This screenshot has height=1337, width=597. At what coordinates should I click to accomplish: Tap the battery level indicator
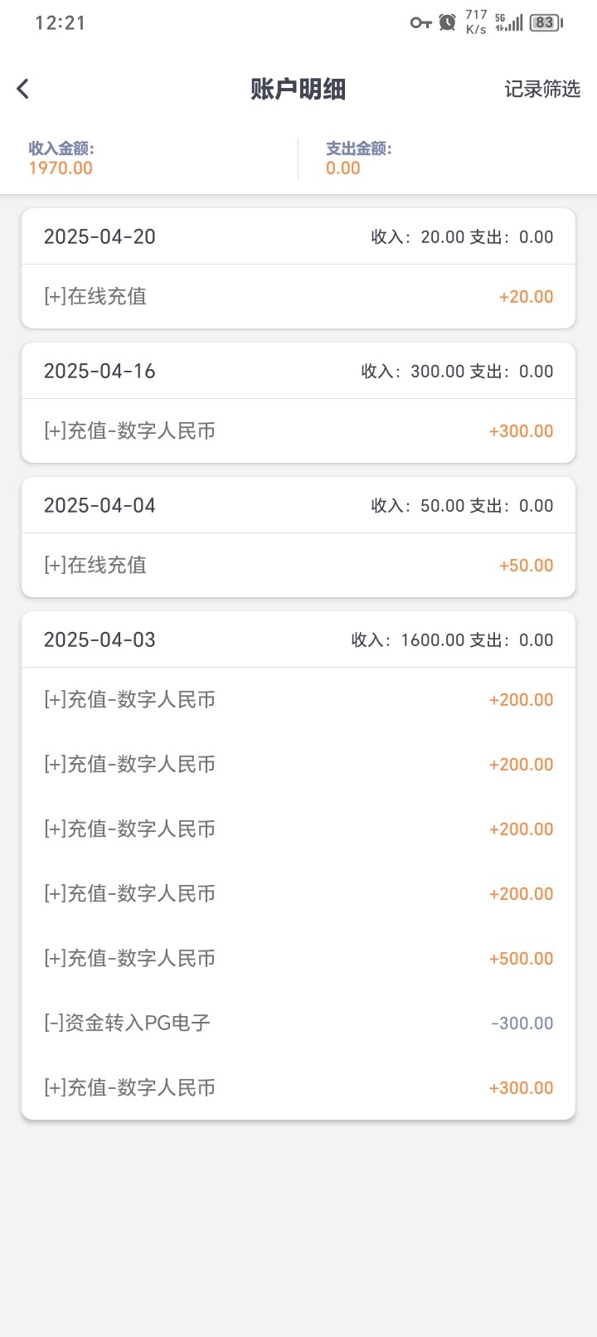pyautogui.click(x=546, y=22)
